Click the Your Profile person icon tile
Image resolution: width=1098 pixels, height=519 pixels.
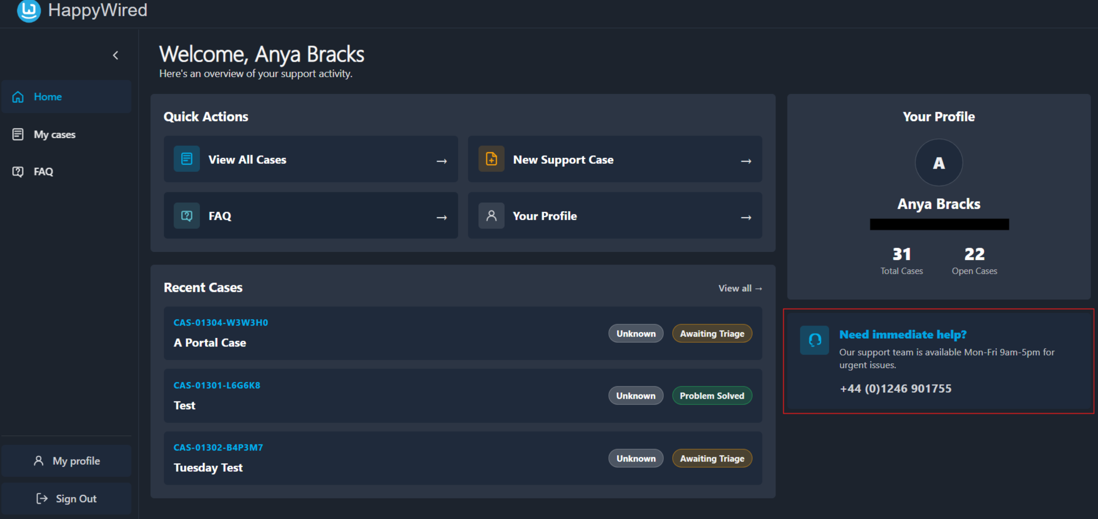tap(492, 215)
